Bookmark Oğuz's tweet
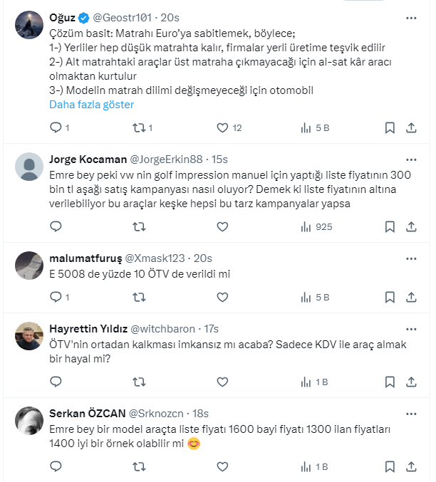Viewport: 436px width, 482px height. click(390, 128)
